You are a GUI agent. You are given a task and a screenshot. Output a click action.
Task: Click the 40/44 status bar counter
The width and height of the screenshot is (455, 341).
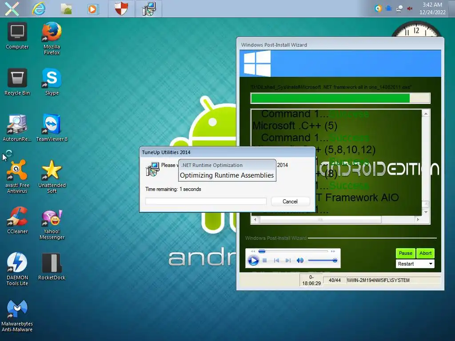click(x=335, y=281)
